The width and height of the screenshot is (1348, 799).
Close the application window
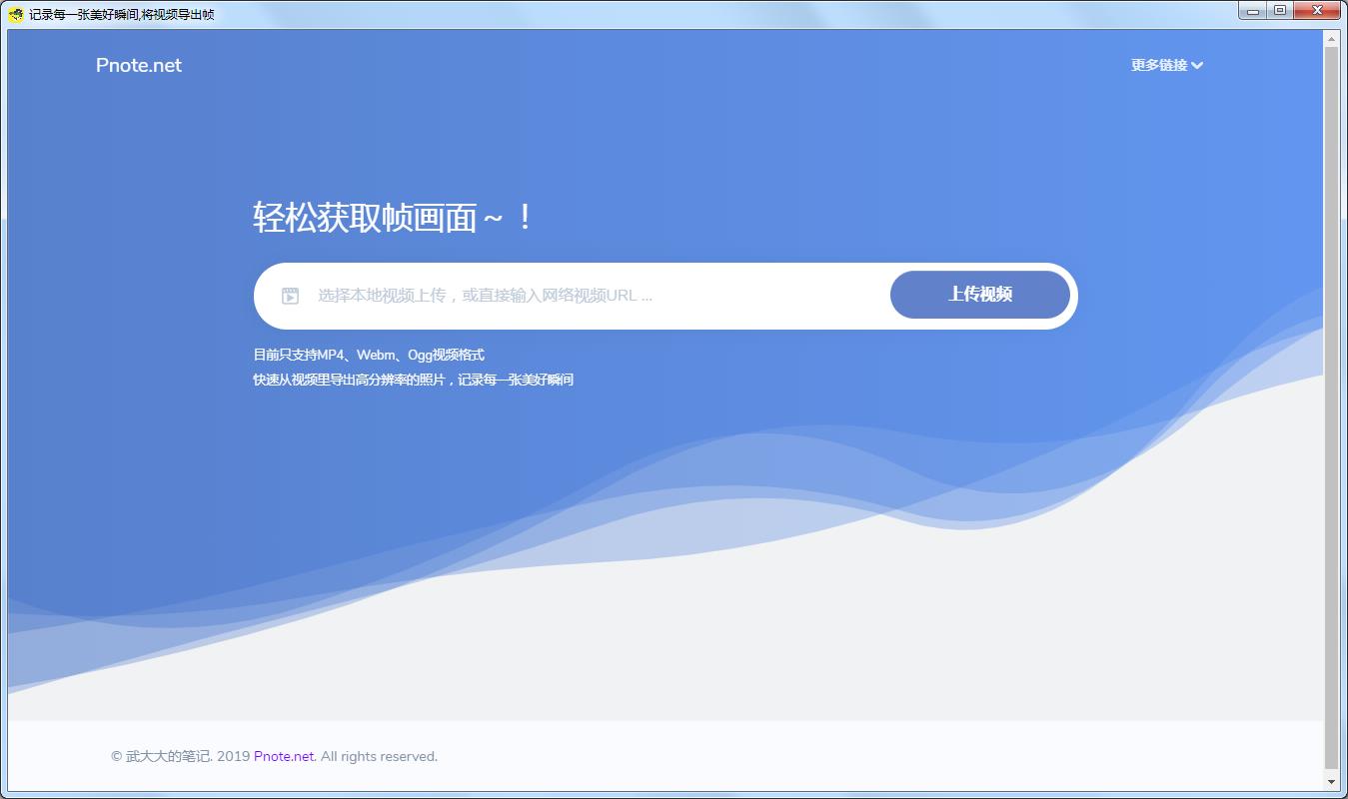[x=1318, y=12]
